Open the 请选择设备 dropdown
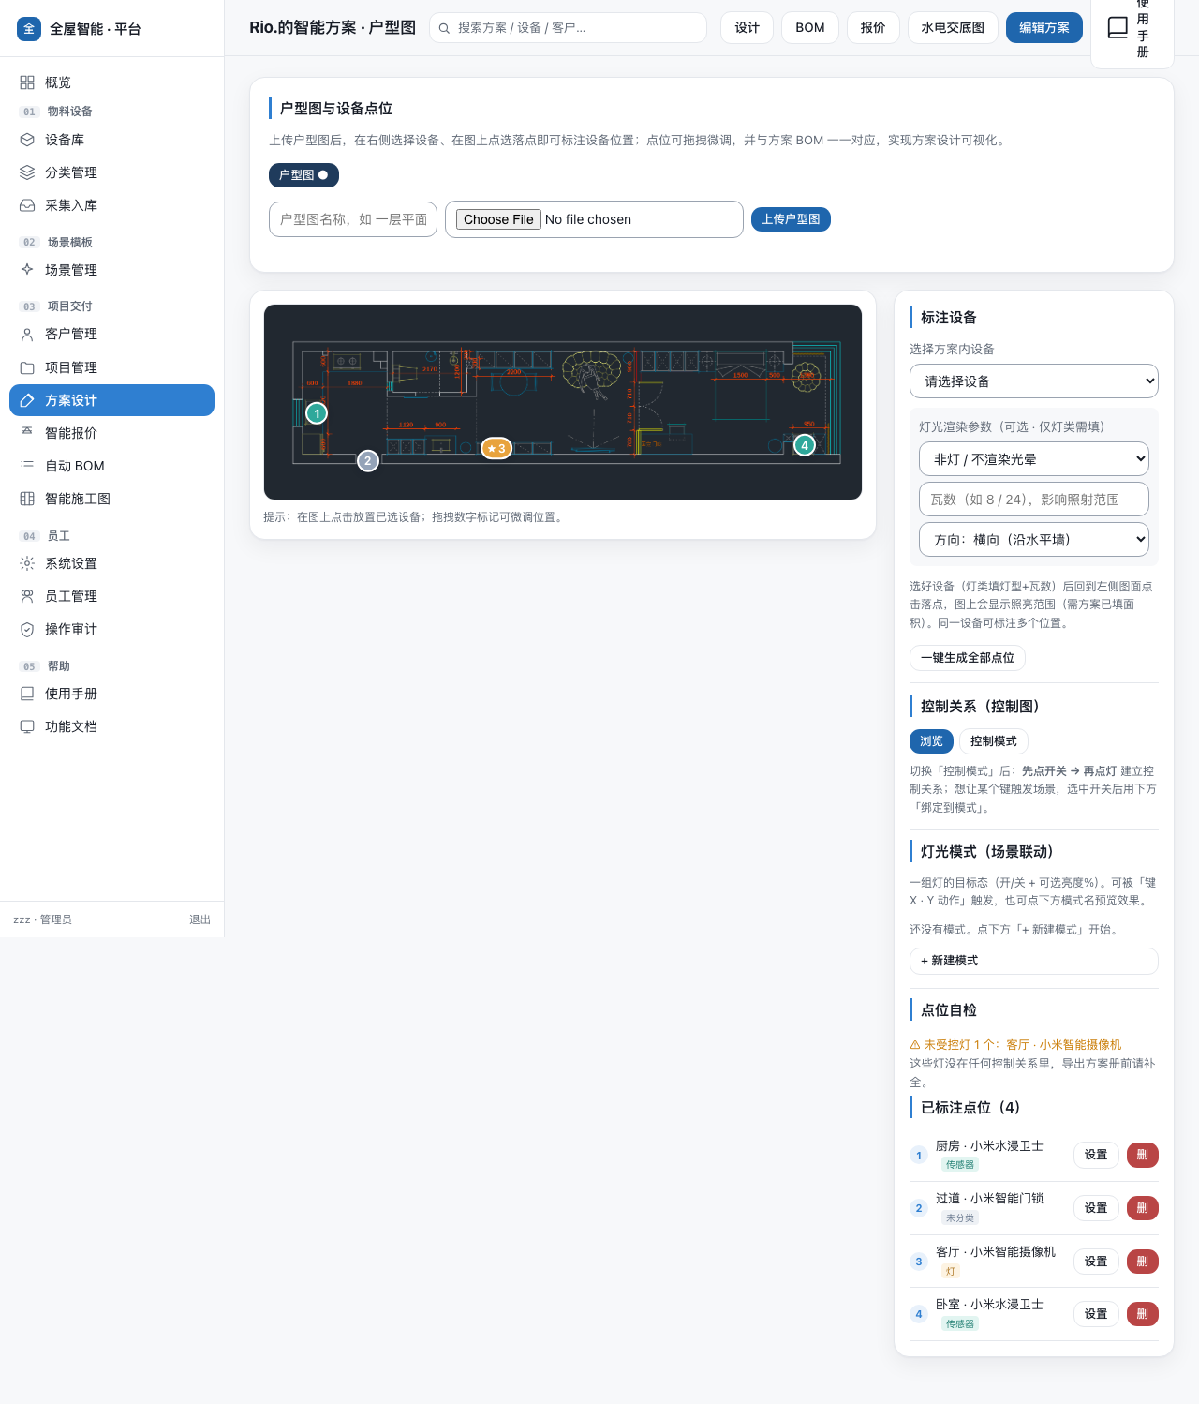The image size is (1199, 1404). [x=1034, y=381]
